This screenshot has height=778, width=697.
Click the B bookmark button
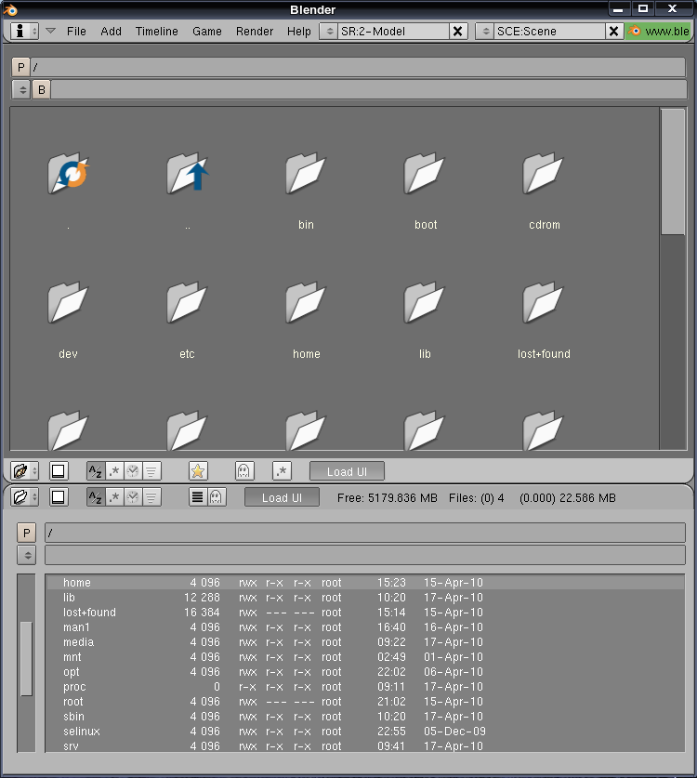tap(41, 90)
